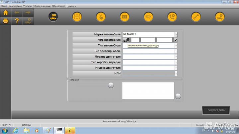Open Тип послепр. обсл. dropdown arrow
The width and height of the screenshot is (239, 134).
pyautogui.click(x=176, y=51)
